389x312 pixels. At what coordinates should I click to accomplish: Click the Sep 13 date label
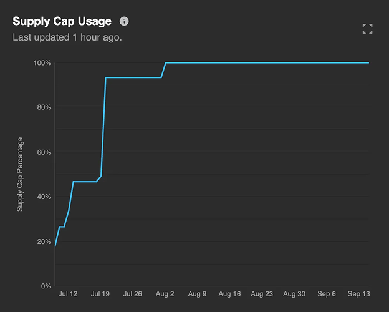[358, 293]
